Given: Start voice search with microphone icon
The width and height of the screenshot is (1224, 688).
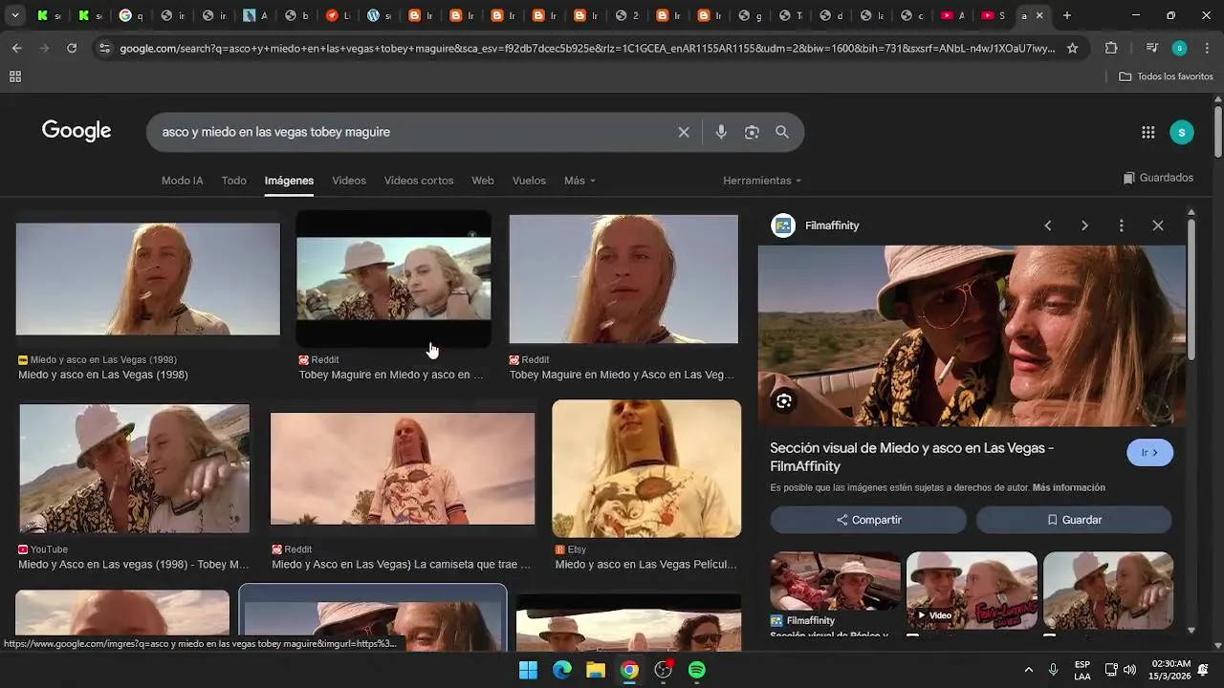Looking at the screenshot, I should (721, 132).
